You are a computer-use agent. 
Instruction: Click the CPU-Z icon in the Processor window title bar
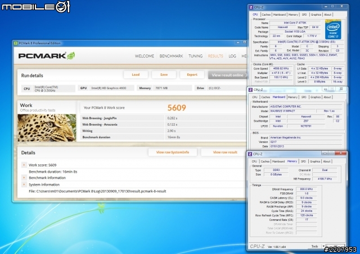point(251,7)
